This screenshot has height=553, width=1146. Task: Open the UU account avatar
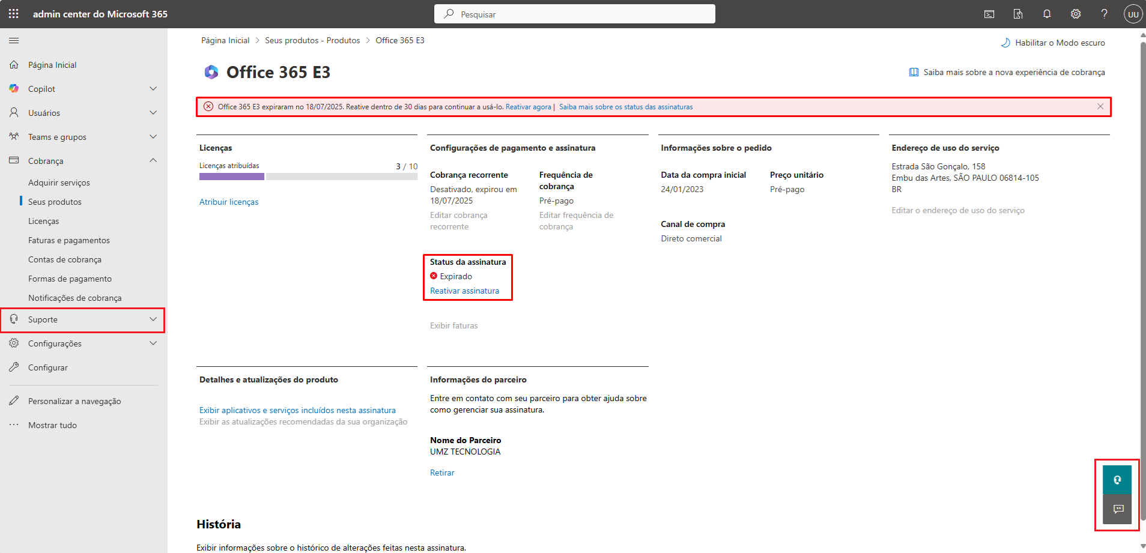pos(1133,14)
